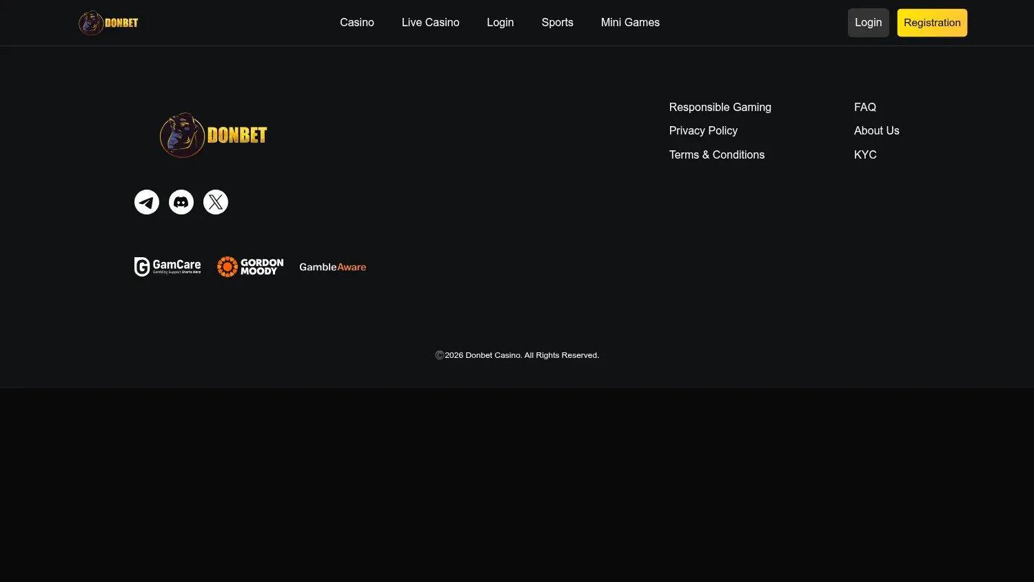The width and height of the screenshot is (1034, 582).
Task: Select Sports in the top navigation
Action: coord(558,23)
